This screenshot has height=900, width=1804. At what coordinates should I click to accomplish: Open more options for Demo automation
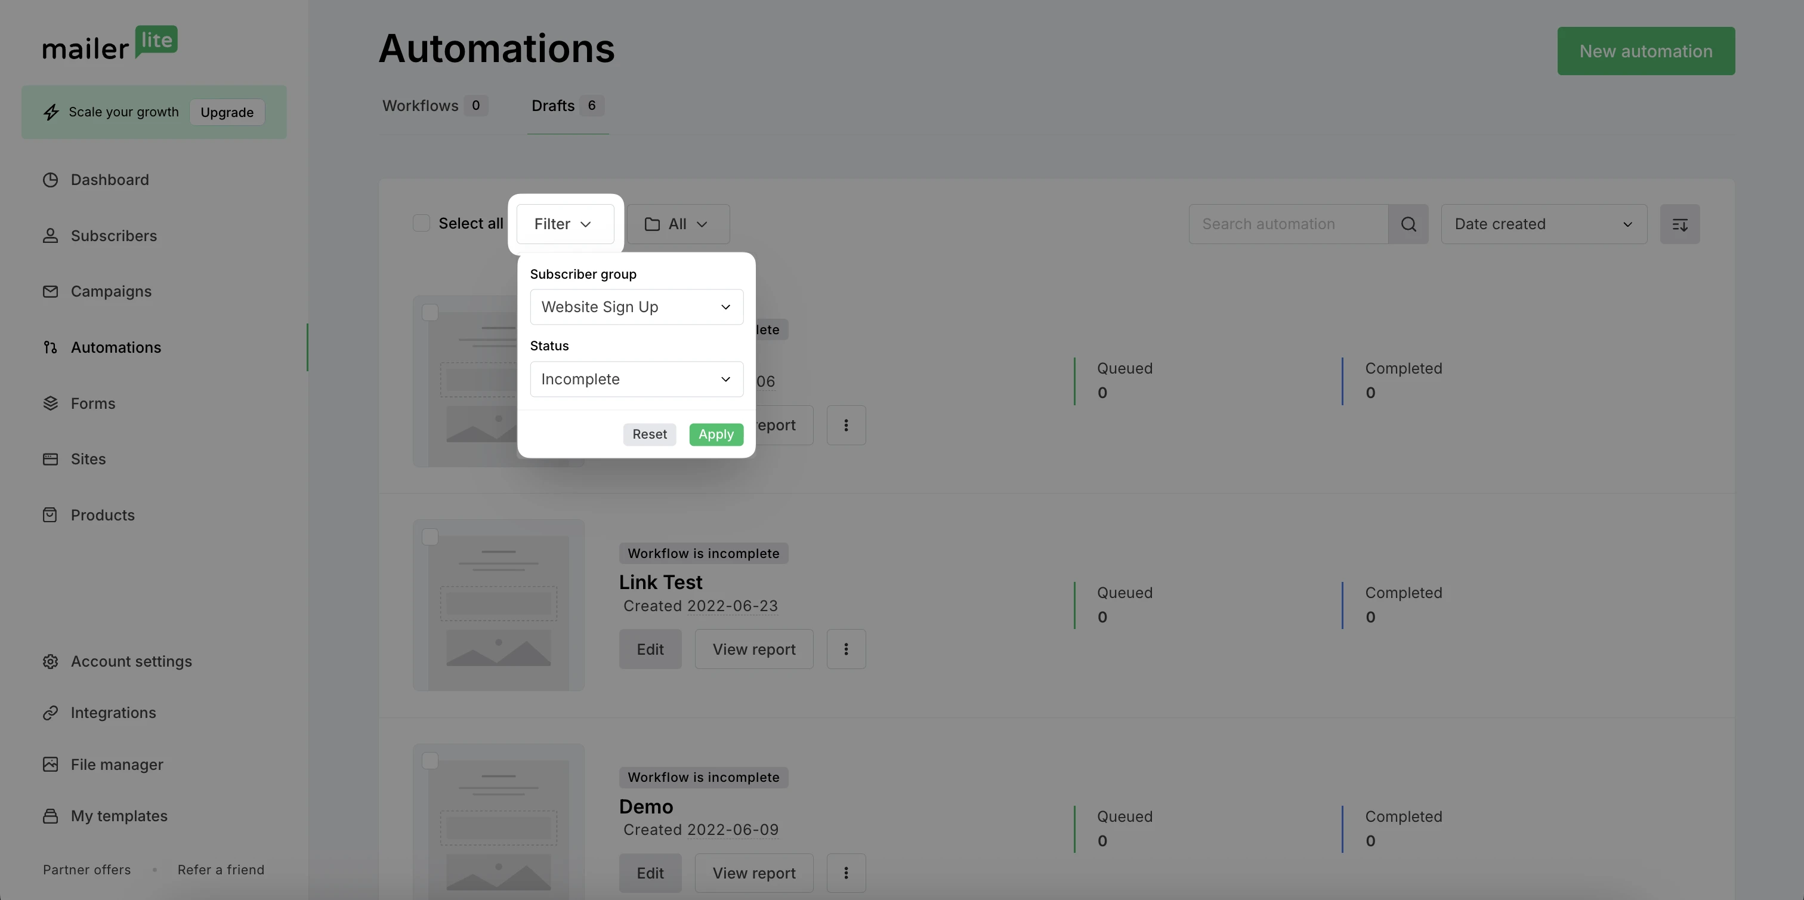pos(846,873)
